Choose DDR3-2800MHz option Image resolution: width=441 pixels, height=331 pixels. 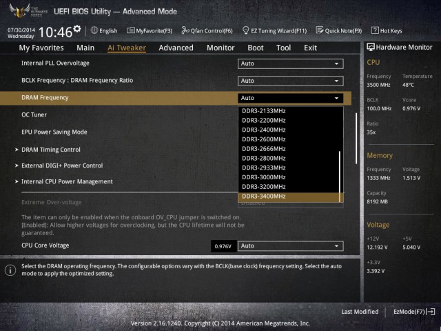click(289, 159)
